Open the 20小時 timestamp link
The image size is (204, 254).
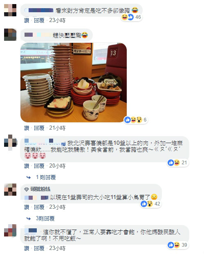pos(57,166)
